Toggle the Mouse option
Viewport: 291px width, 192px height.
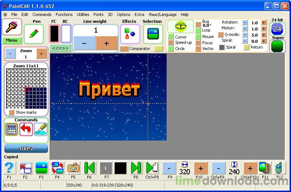click(x=198, y=37)
